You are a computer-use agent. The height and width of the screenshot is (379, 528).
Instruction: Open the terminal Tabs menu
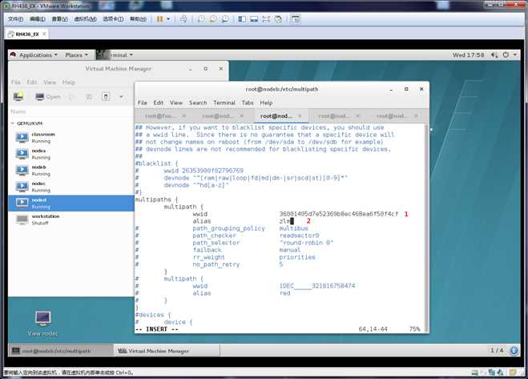pyautogui.click(x=248, y=103)
